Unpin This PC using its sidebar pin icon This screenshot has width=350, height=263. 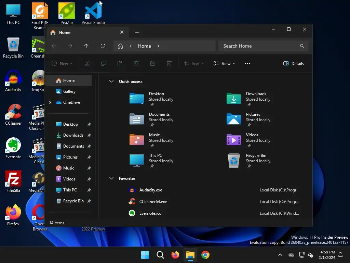tap(89, 190)
